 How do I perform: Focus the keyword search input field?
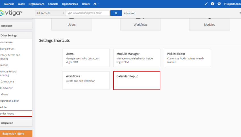click(x=87, y=13)
